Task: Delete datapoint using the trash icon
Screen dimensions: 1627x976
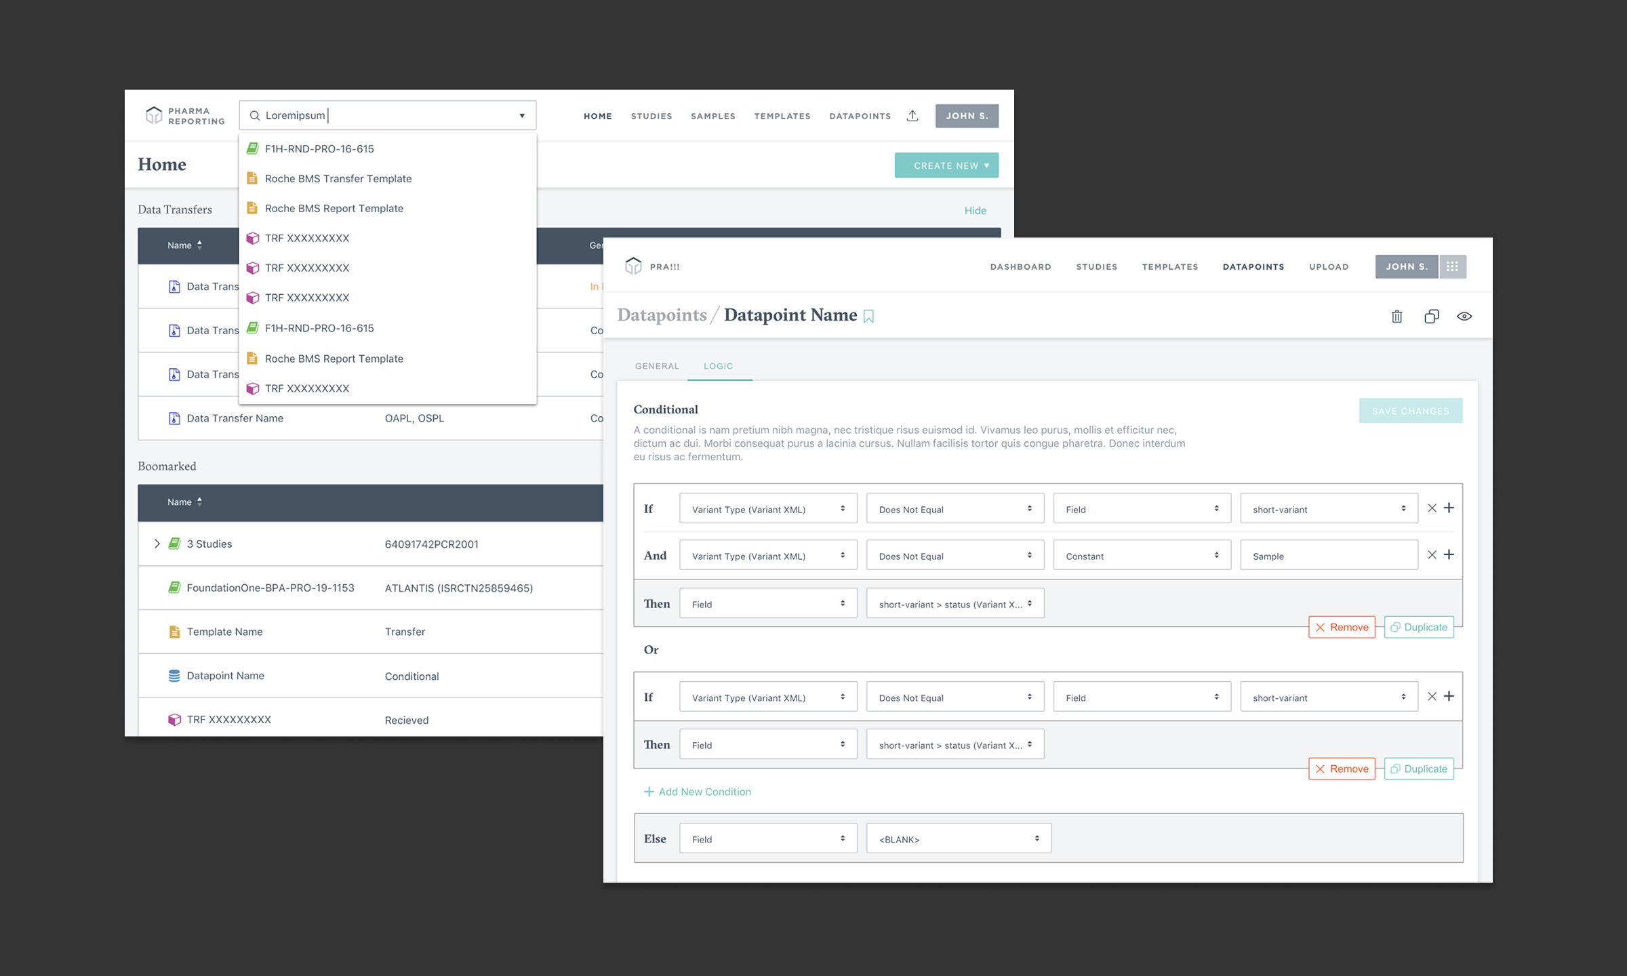Action: (x=1397, y=317)
